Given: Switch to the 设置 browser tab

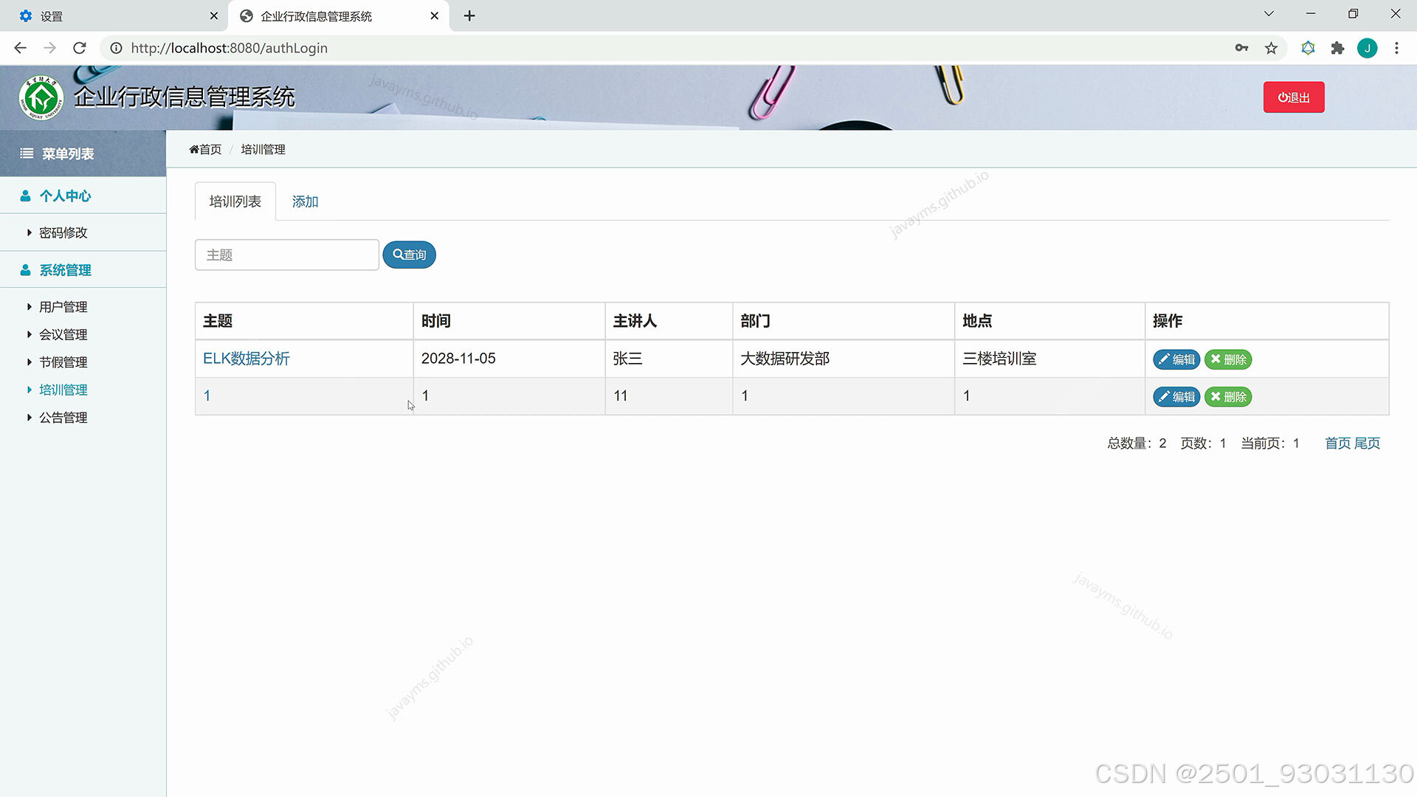Looking at the screenshot, I should tap(114, 15).
